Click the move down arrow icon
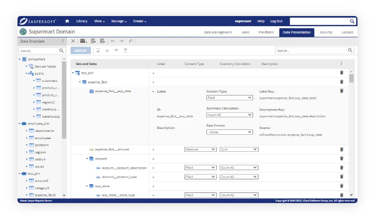This screenshot has height=222, width=375. (x=116, y=50)
